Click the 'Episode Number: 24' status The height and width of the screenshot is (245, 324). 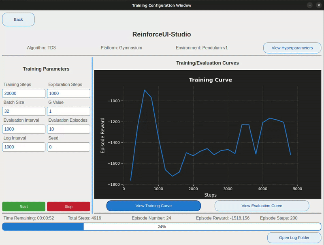coord(151,218)
